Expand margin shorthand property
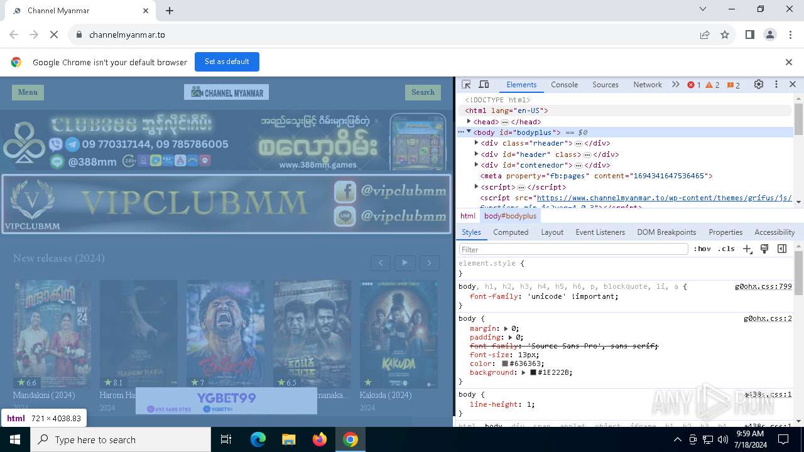This screenshot has width=804, height=452. pos(506,328)
